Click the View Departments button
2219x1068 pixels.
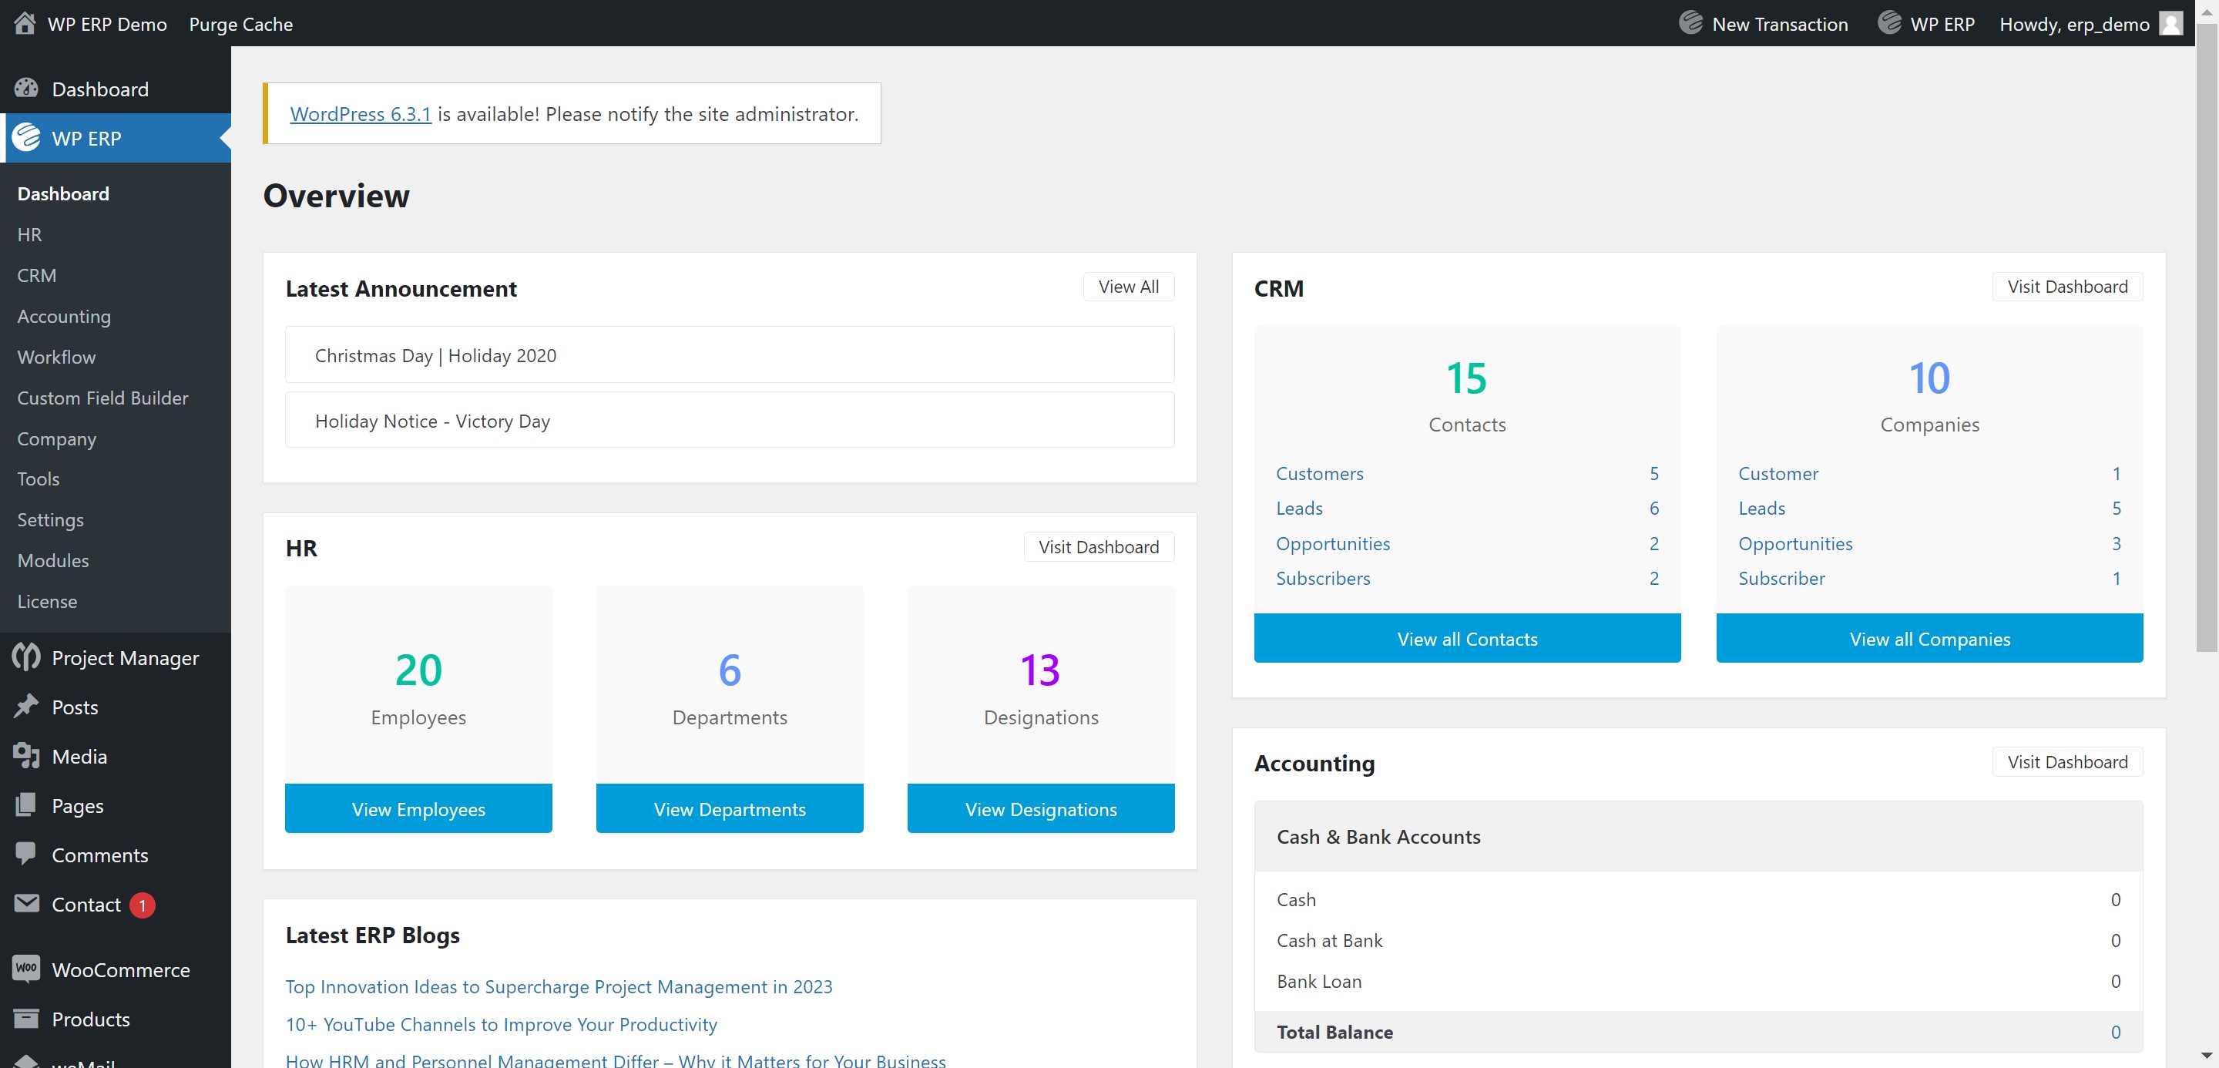click(729, 808)
